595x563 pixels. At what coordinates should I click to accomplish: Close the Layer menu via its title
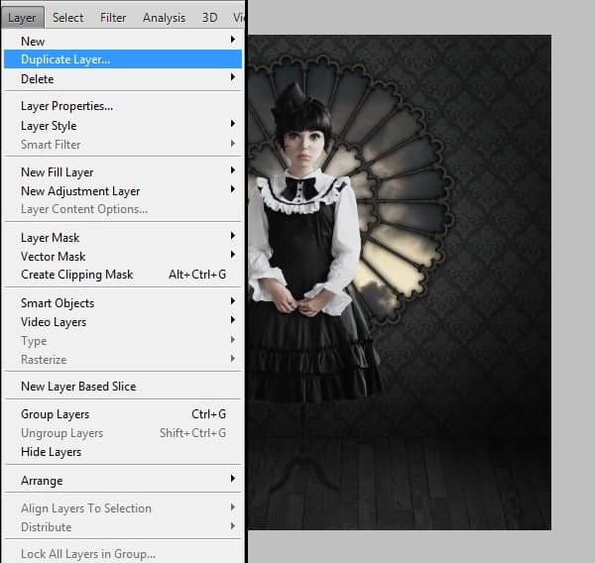tap(22, 17)
